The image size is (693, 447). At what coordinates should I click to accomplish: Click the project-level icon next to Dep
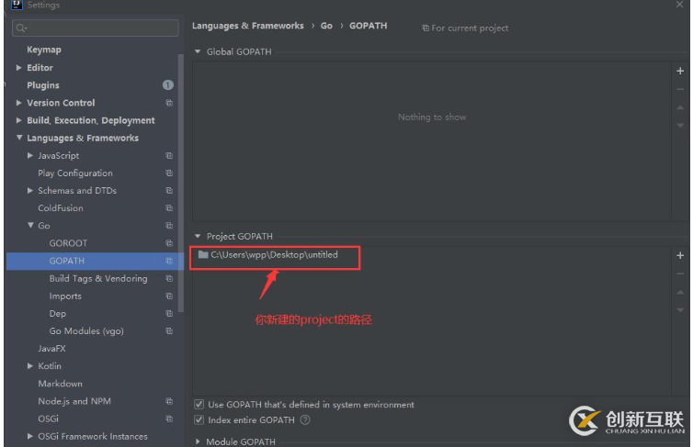tap(169, 313)
